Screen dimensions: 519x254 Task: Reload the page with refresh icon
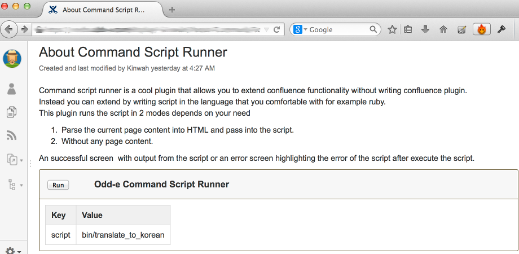click(277, 29)
